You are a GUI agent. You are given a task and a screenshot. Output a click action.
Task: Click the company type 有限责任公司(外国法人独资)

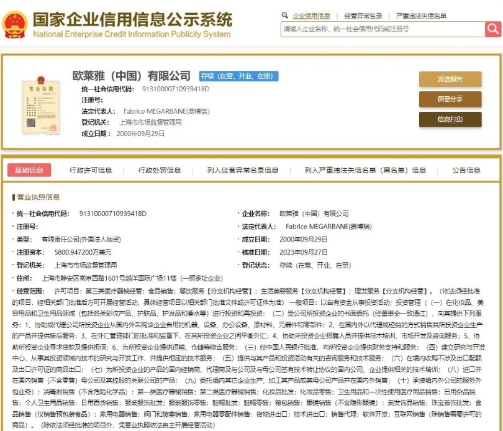81,239
